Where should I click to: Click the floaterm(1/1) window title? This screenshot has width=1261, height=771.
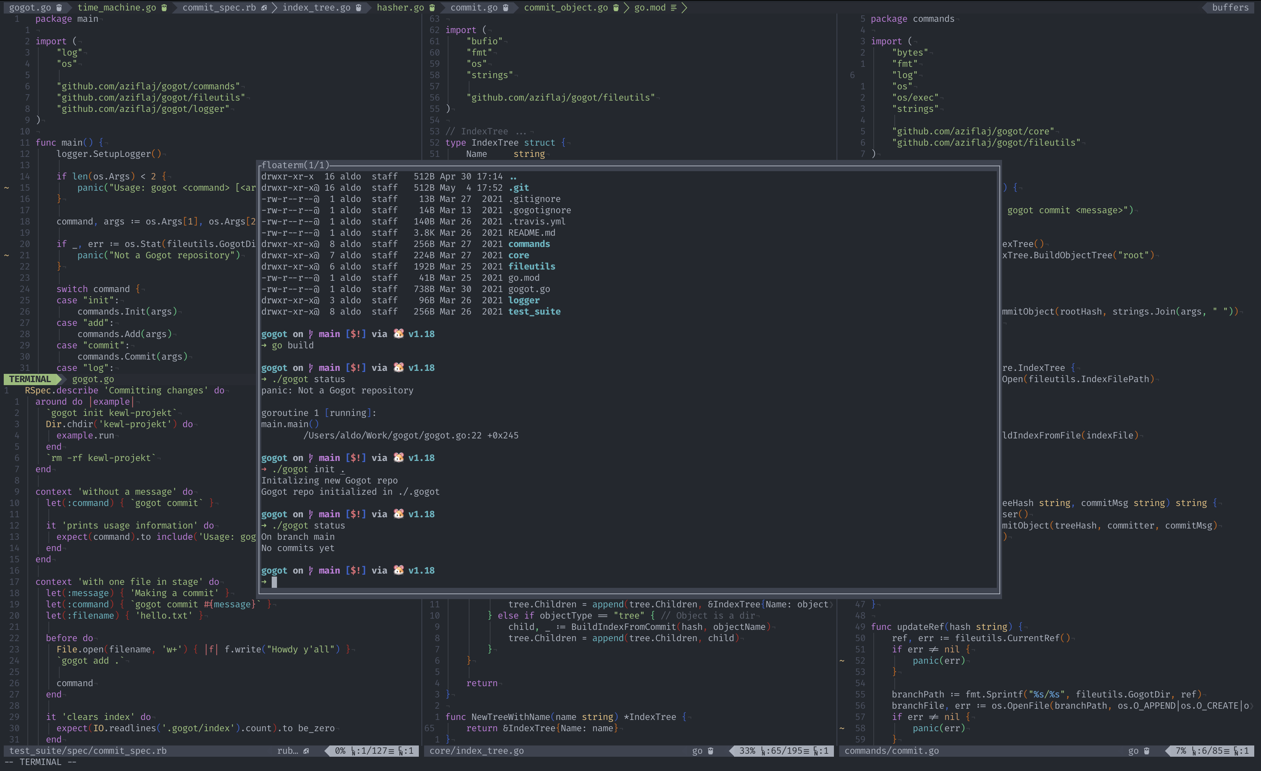click(x=295, y=165)
